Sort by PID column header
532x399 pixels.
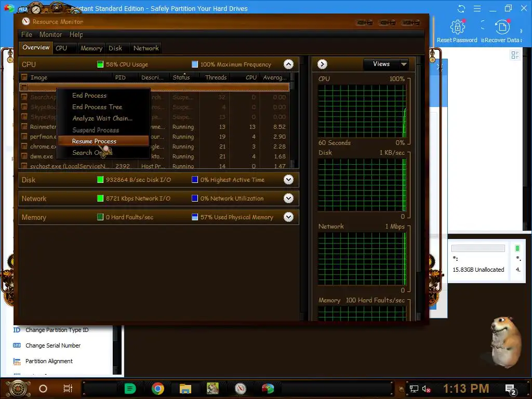tap(125, 77)
